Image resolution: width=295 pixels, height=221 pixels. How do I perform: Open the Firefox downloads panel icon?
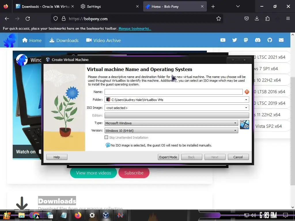click(257, 18)
